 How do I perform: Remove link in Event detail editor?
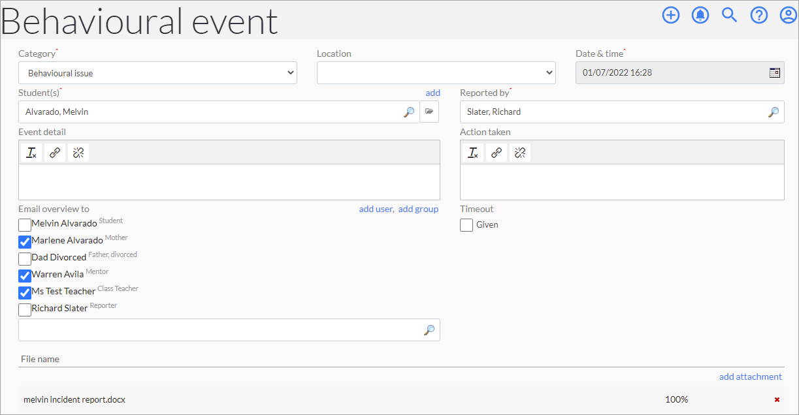tap(78, 153)
